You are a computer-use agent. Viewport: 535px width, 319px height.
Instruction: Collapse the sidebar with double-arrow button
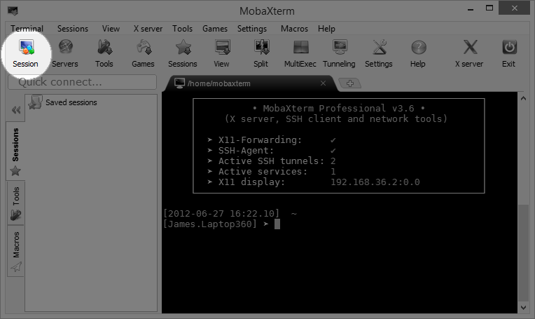click(15, 110)
